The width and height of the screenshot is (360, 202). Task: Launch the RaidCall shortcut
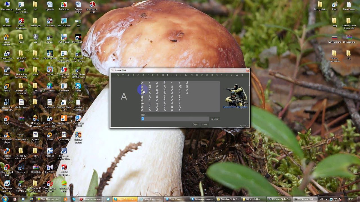pos(50,152)
